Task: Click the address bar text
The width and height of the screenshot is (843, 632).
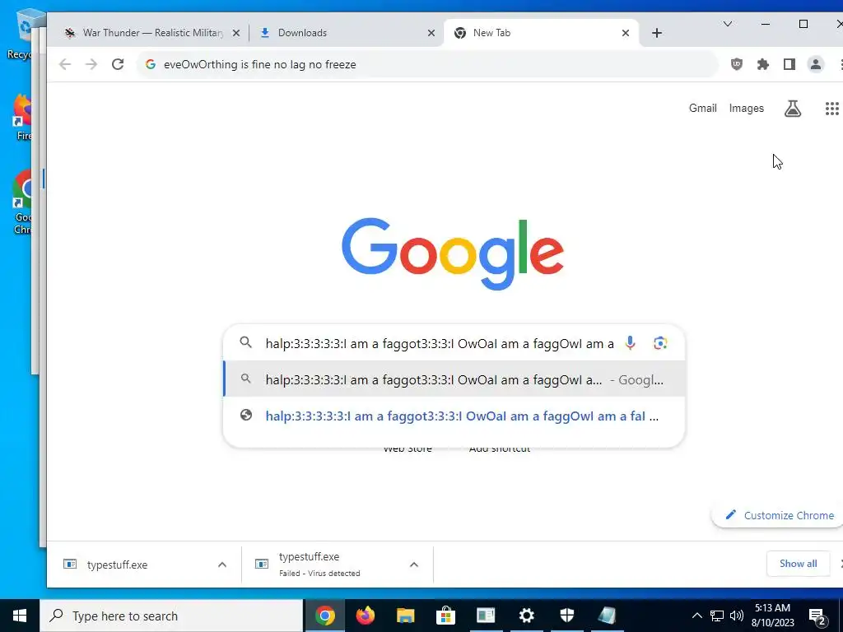Action: pos(259,64)
